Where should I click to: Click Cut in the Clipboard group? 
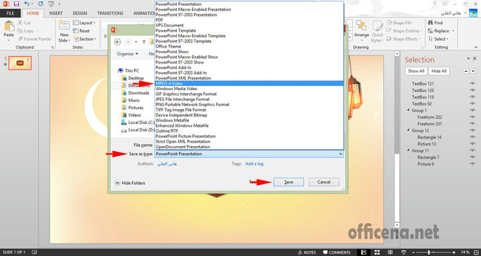click(x=24, y=23)
